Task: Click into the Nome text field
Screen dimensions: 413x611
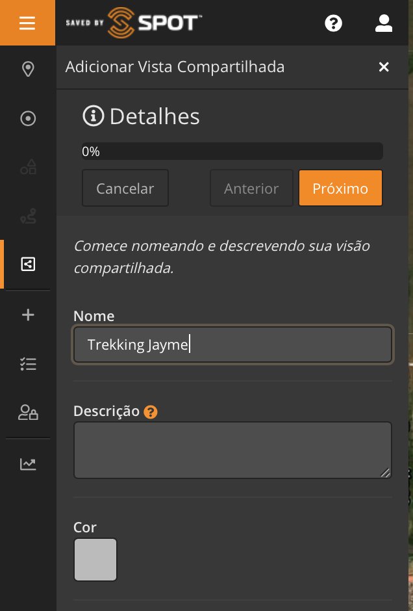Action: 232,344
